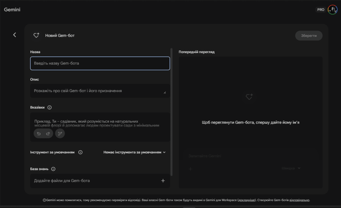Image resolution: width=341 pixels, height=208 pixels.
Task: Click the resize handle of the Опис field
Action: [x=165, y=93]
